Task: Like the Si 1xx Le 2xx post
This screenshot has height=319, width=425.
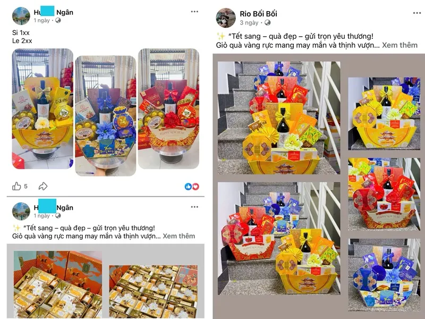Action: click(16, 187)
